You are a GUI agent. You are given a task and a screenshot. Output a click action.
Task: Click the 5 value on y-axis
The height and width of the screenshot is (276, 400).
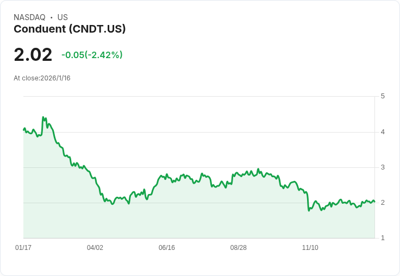click(383, 96)
